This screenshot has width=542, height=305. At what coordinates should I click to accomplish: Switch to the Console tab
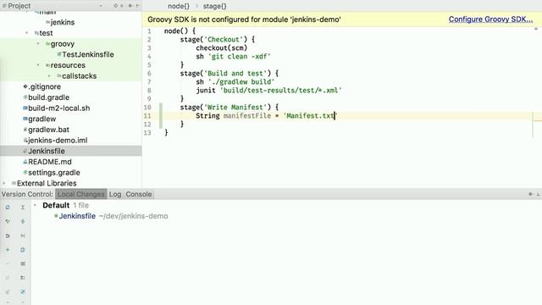click(139, 194)
